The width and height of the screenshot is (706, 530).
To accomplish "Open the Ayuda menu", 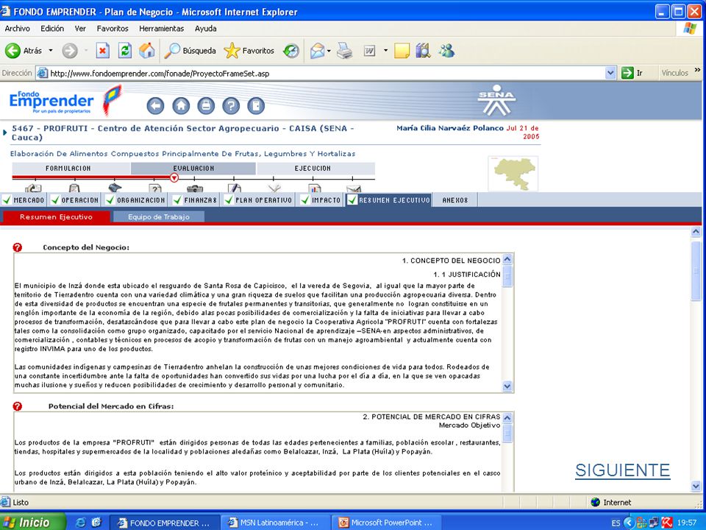I will [205, 29].
